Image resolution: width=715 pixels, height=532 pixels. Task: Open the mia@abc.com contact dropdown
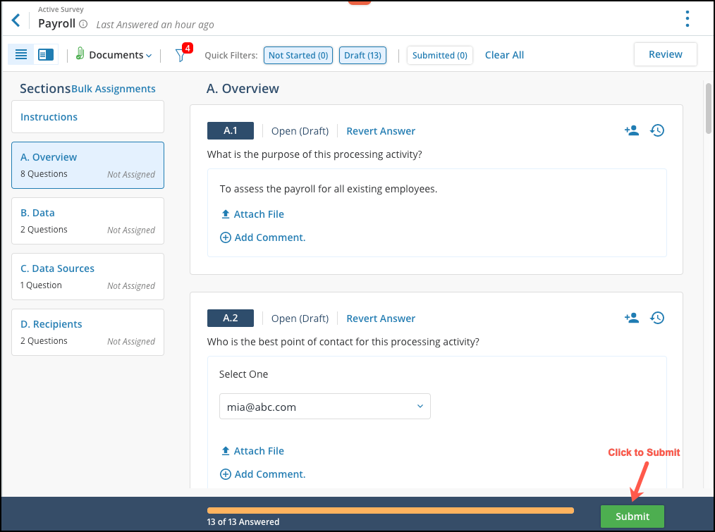(324, 406)
